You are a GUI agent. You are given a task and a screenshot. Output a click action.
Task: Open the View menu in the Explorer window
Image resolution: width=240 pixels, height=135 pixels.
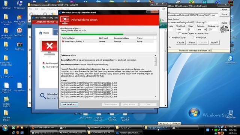43,9
